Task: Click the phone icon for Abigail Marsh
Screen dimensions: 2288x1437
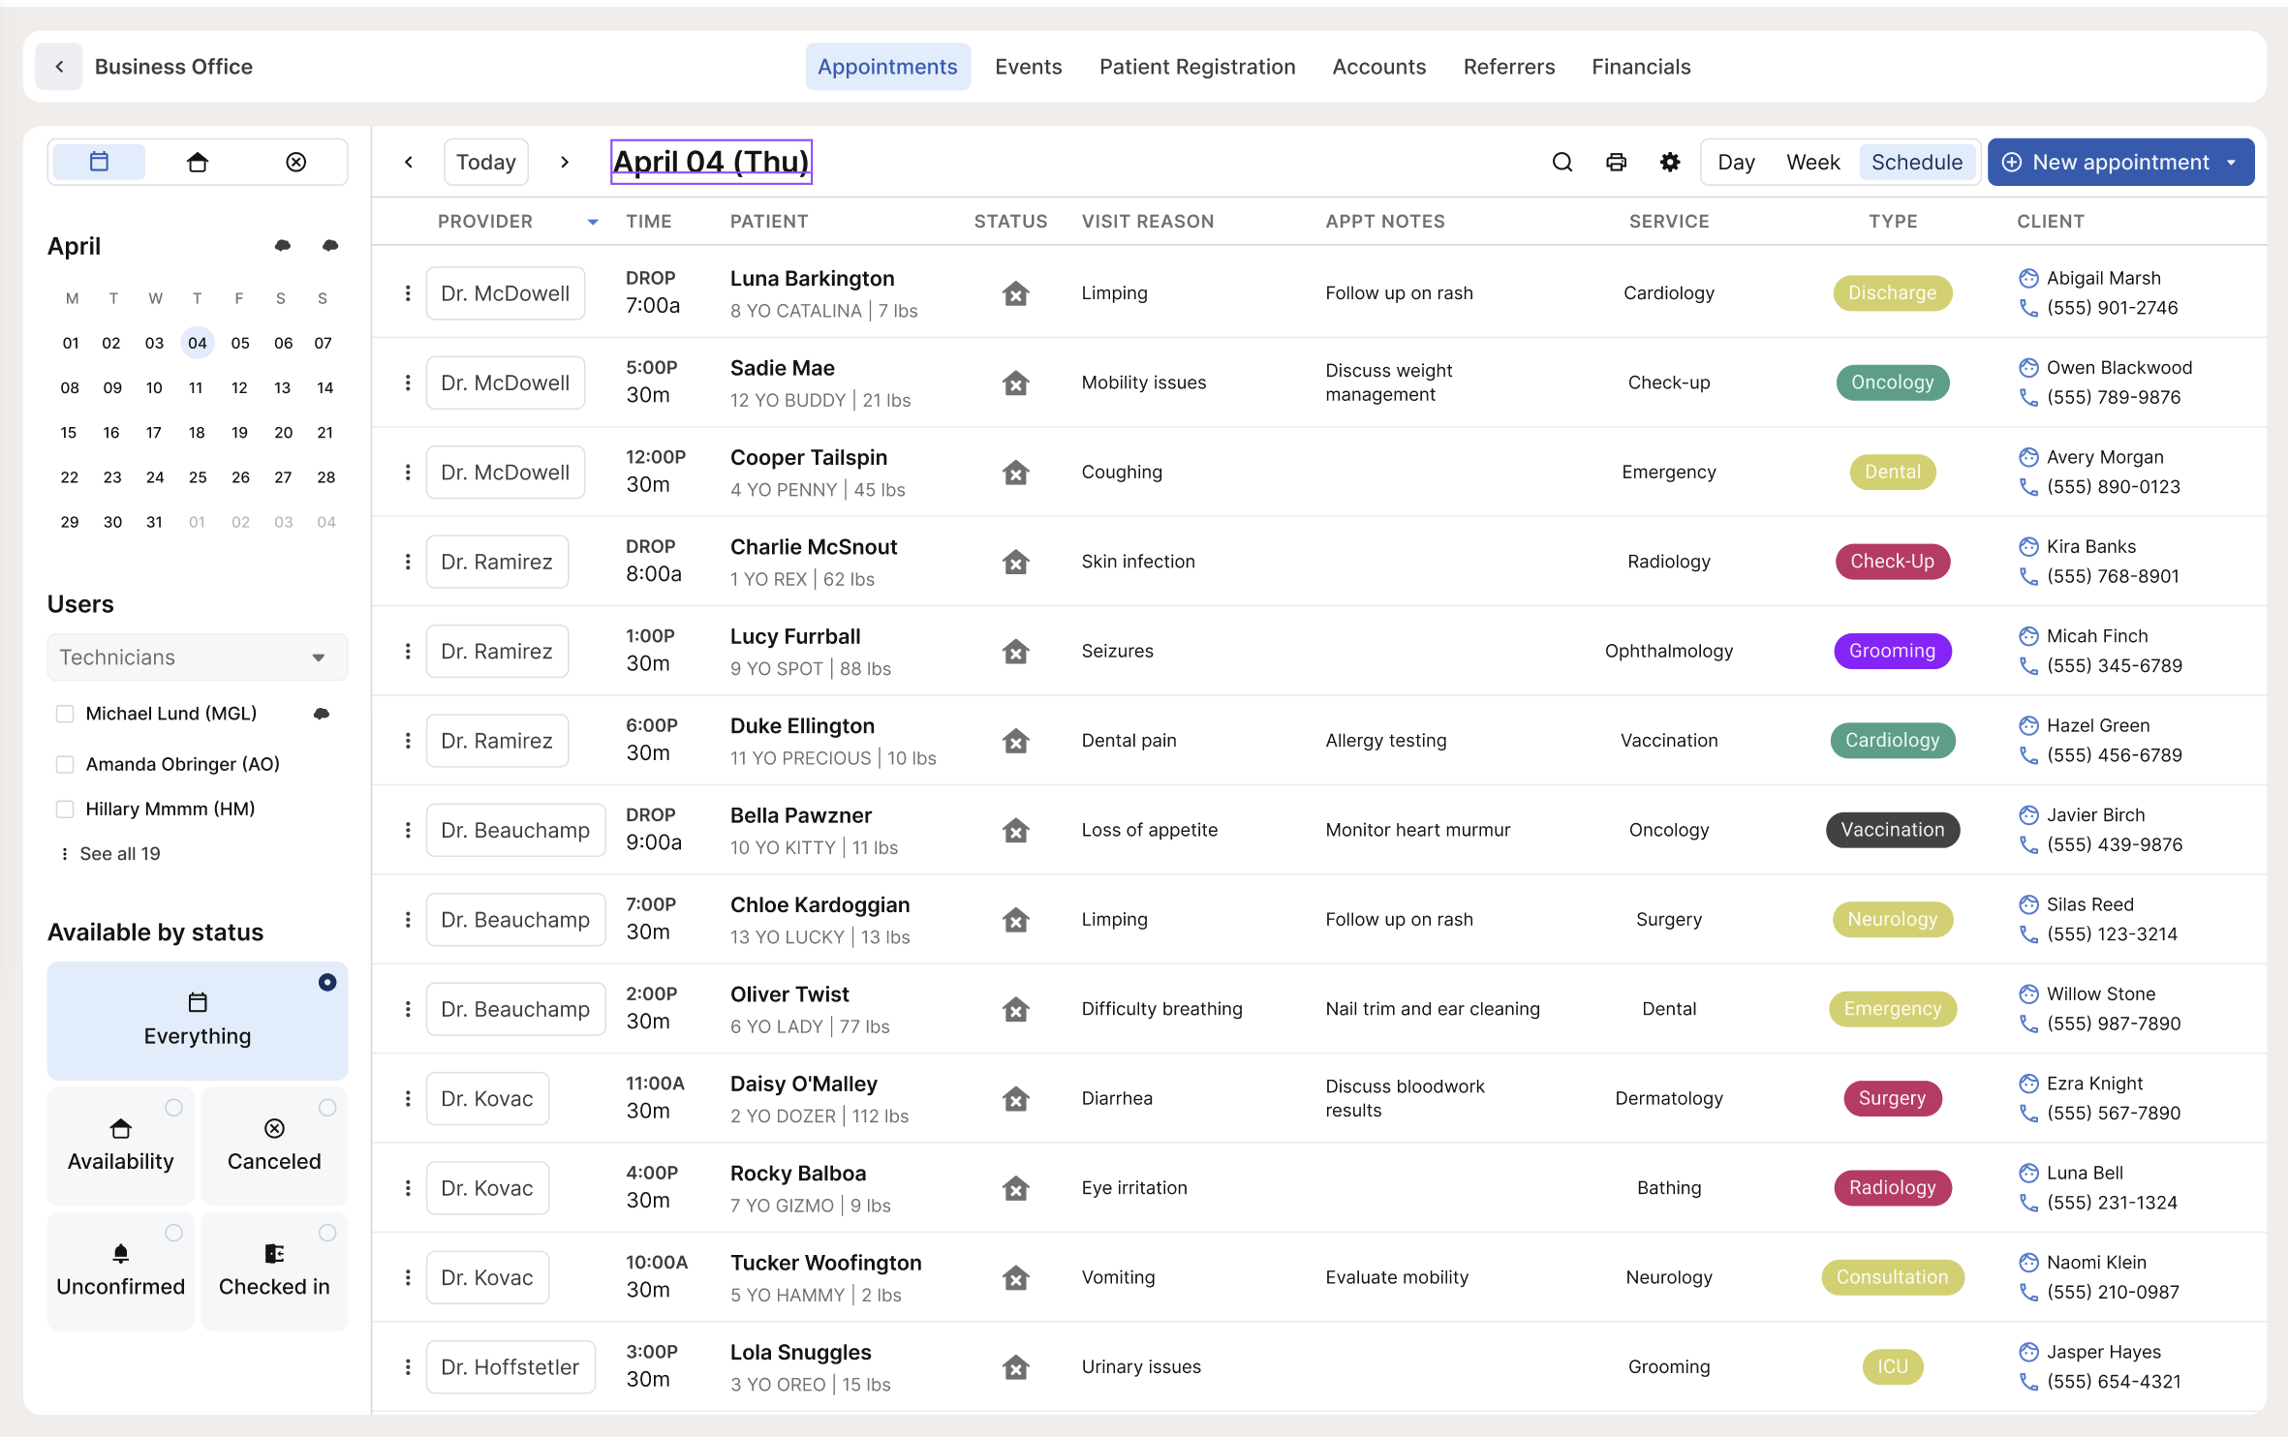Action: tap(2028, 308)
